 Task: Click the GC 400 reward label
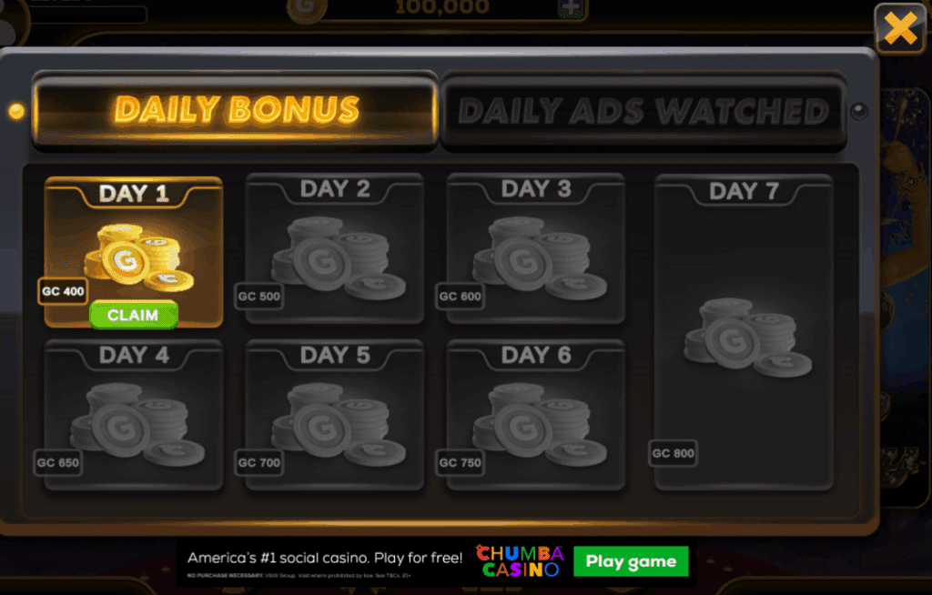click(x=63, y=291)
